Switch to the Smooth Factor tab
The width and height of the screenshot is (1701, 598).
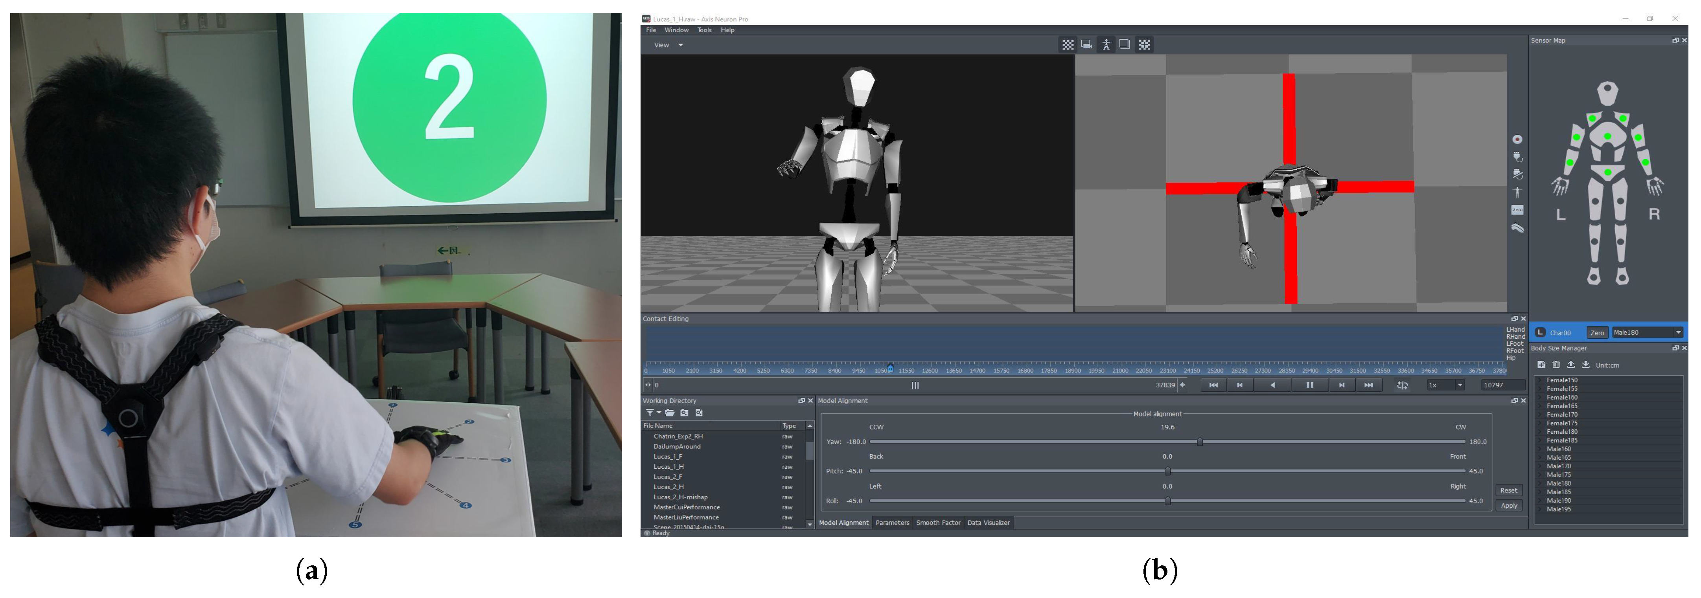coord(938,523)
